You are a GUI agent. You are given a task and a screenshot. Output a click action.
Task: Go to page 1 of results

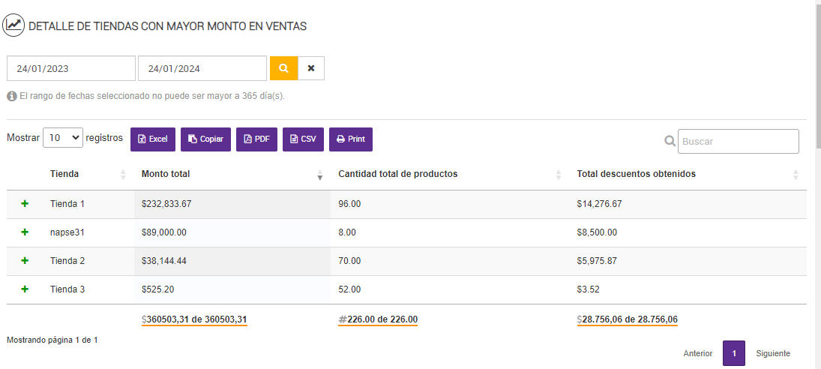coord(734,353)
